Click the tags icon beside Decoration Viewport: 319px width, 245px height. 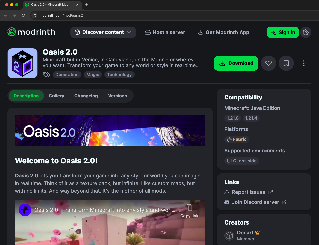[46, 75]
